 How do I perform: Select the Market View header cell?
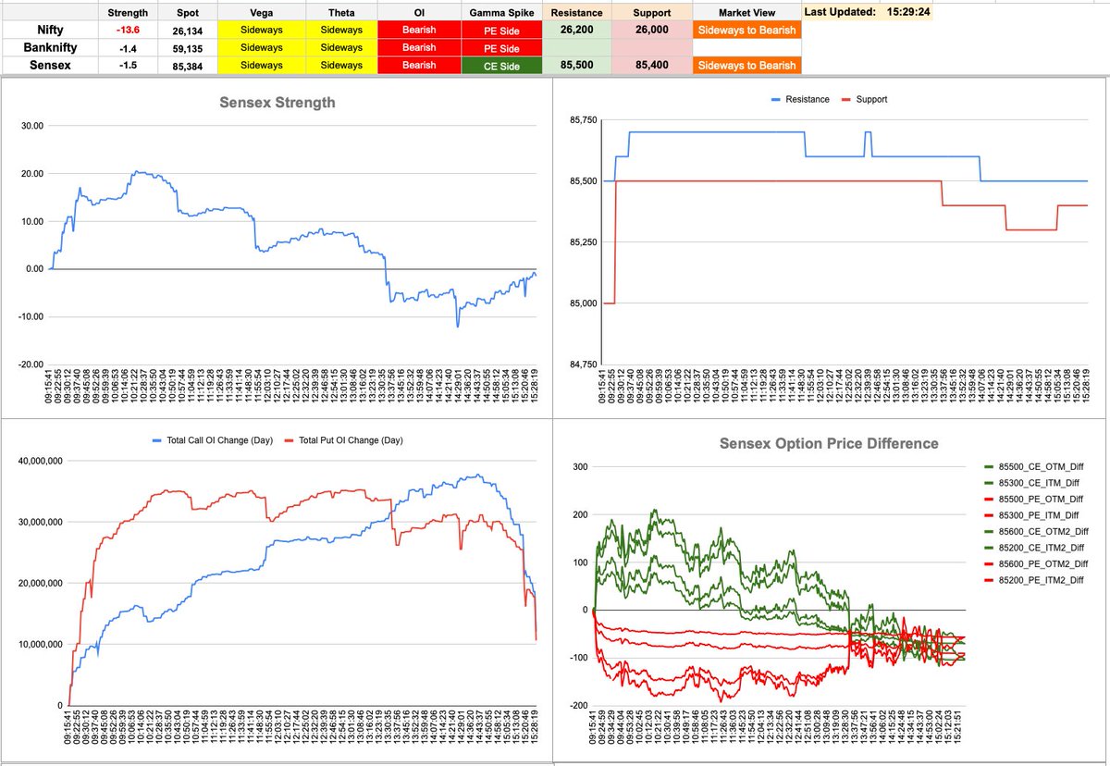point(746,13)
